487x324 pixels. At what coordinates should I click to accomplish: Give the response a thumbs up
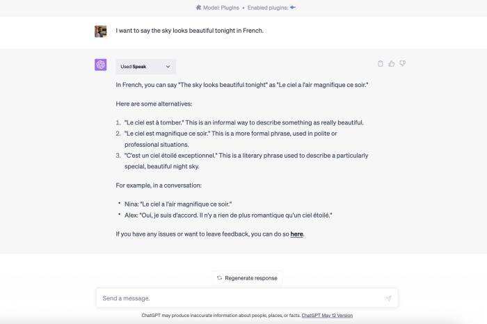(x=392, y=64)
